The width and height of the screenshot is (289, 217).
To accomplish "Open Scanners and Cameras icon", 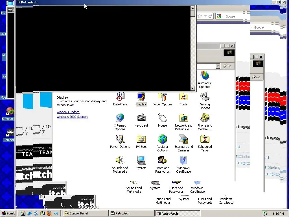I will click(183, 143).
